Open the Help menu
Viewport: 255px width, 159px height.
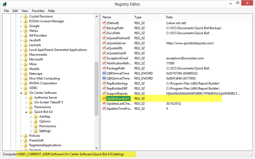[51, 11]
